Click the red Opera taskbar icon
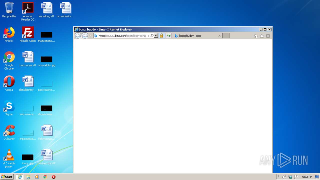320x180 pixels. click(53, 177)
